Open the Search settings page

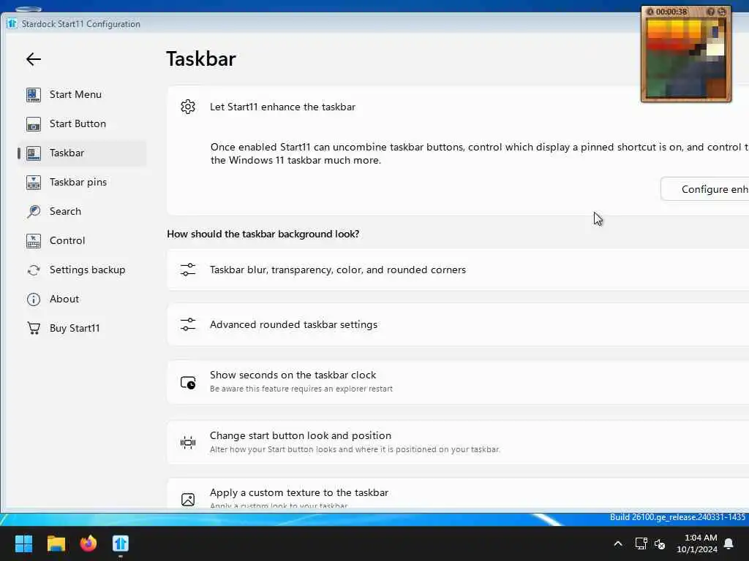coord(82,211)
